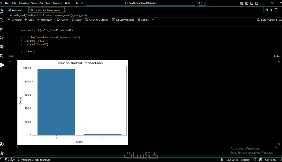Toggle the bottom panel

[x=252, y=3]
